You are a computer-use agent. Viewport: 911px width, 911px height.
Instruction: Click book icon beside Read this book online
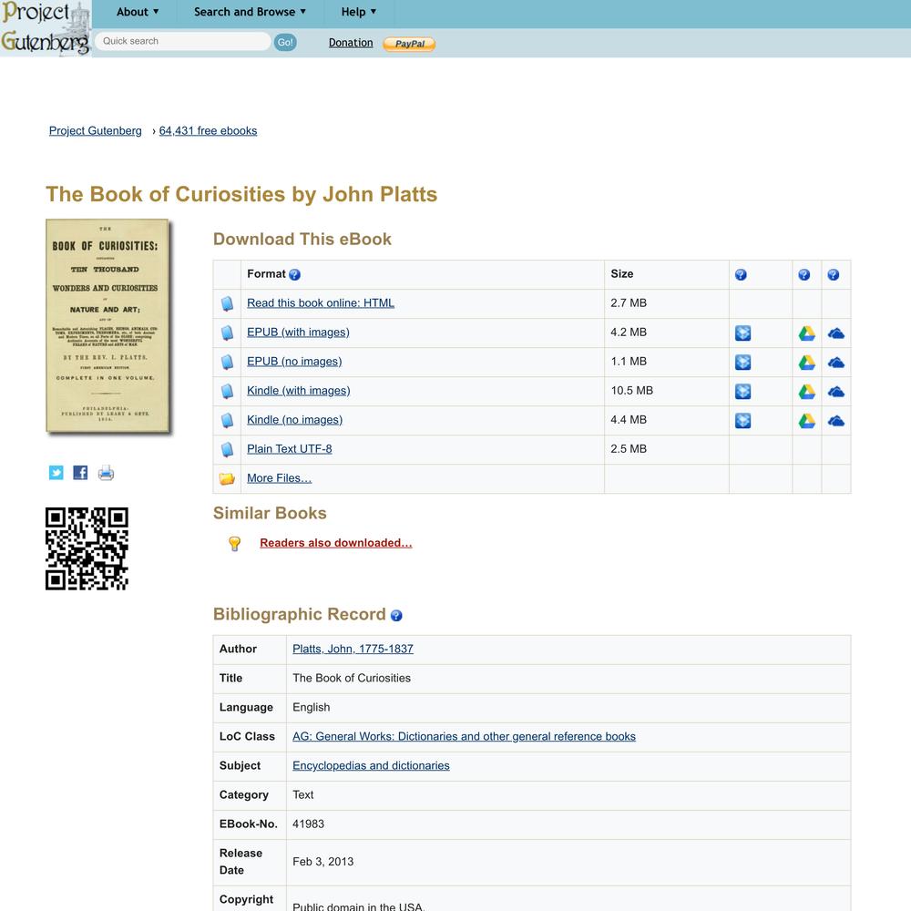[x=227, y=303]
